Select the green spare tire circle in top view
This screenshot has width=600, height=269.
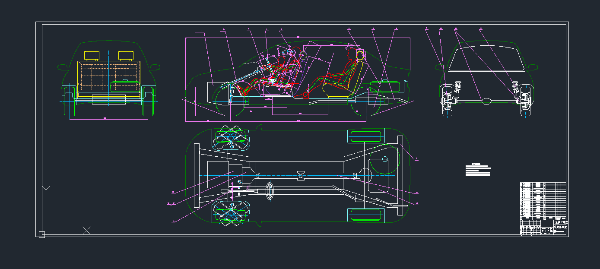click(384, 159)
